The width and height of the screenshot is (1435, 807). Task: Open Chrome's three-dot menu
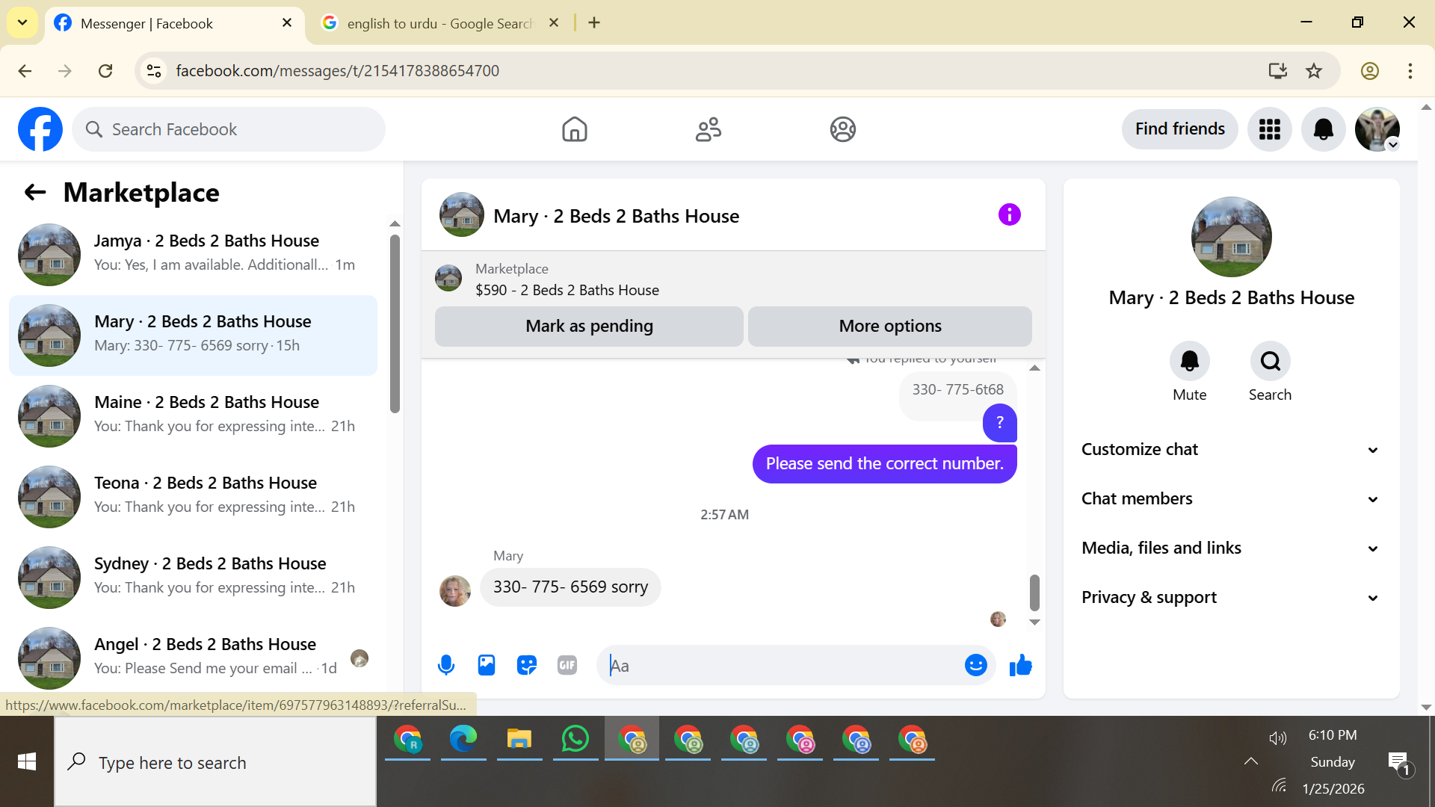click(x=1410, y=71)
